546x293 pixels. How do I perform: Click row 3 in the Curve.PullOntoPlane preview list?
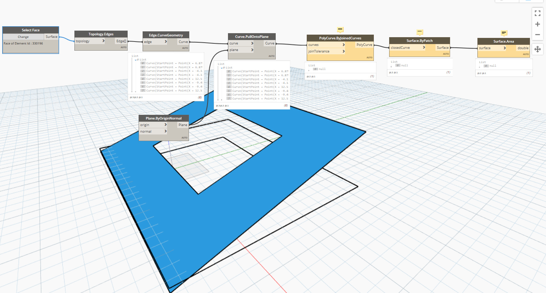click(257, 83)
